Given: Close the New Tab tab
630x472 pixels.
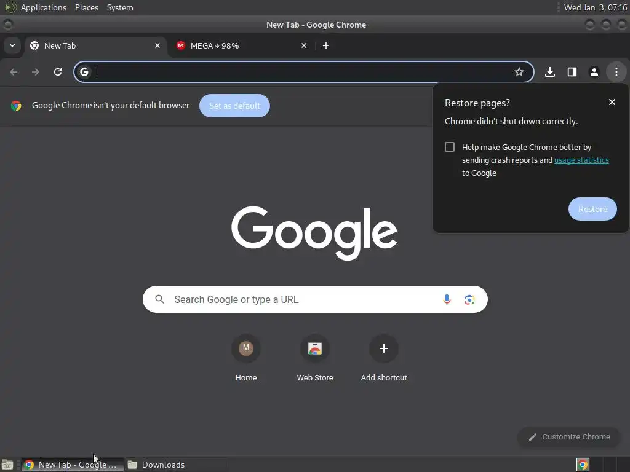Looking at the screenshot, I should tap(157, 45).
